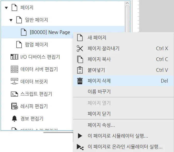
Task: Open the 데이터 서버 편집기 icon
Action: 14,69
